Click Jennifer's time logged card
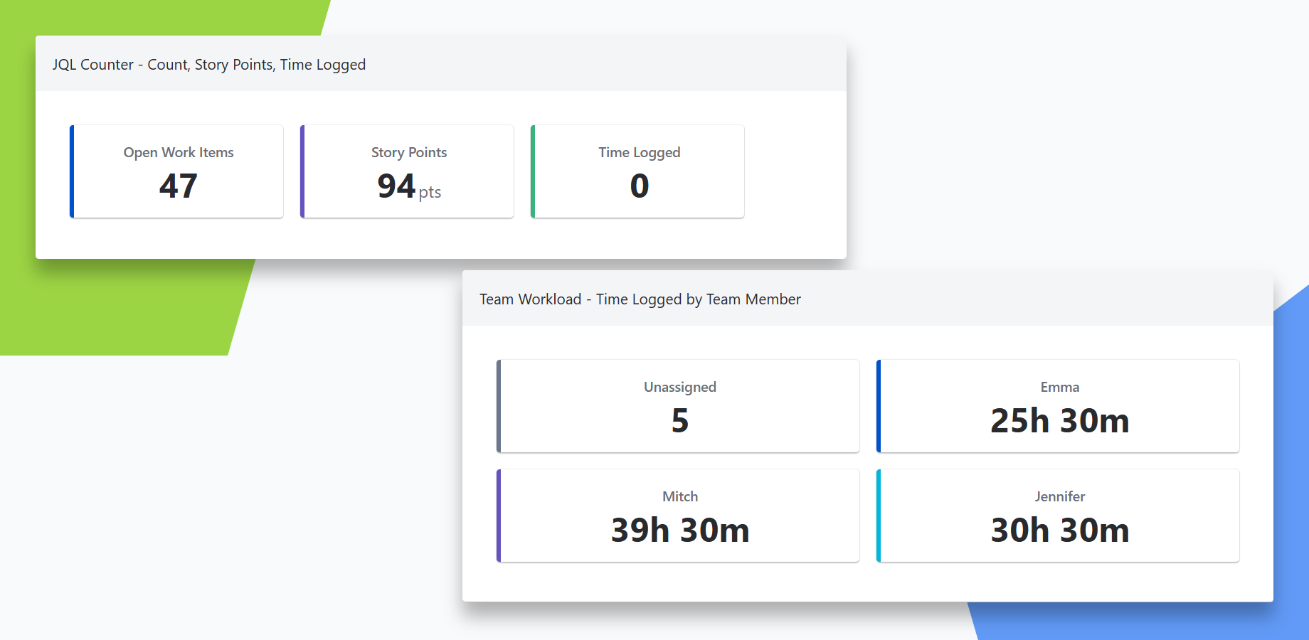Image resolution: width=1309 pixels, height=640 pixels. 1059,515
